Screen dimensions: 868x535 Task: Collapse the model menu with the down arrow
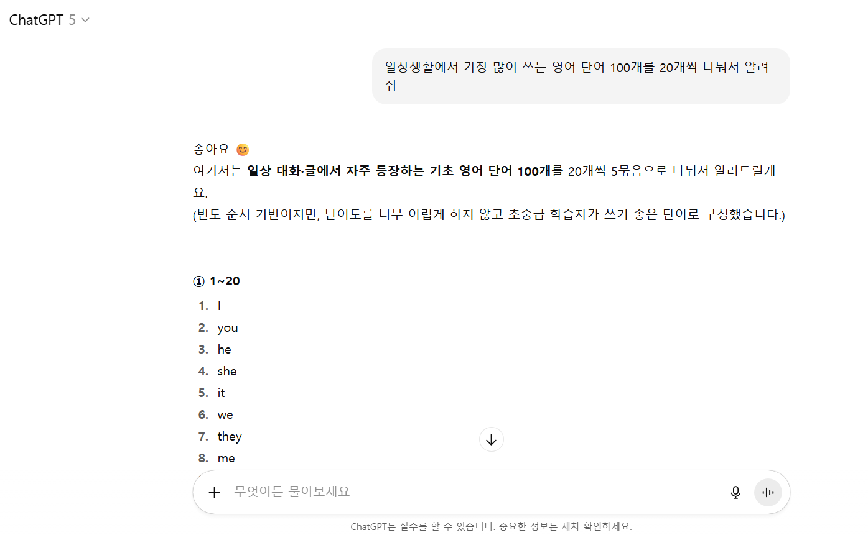click(x=85, y=19)
